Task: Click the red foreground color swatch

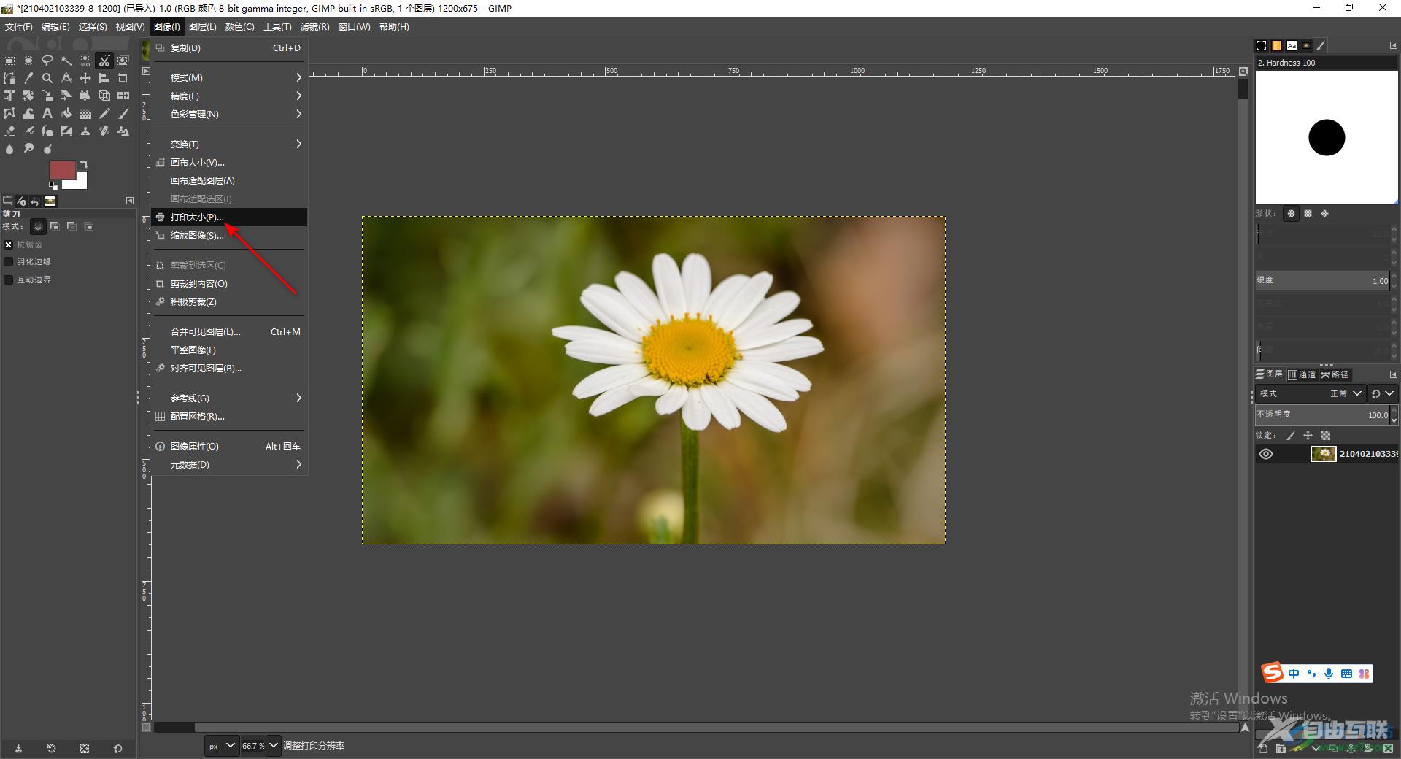Action: point(62,169)
